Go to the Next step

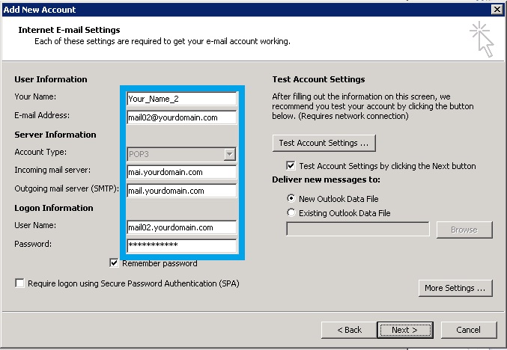405,330
